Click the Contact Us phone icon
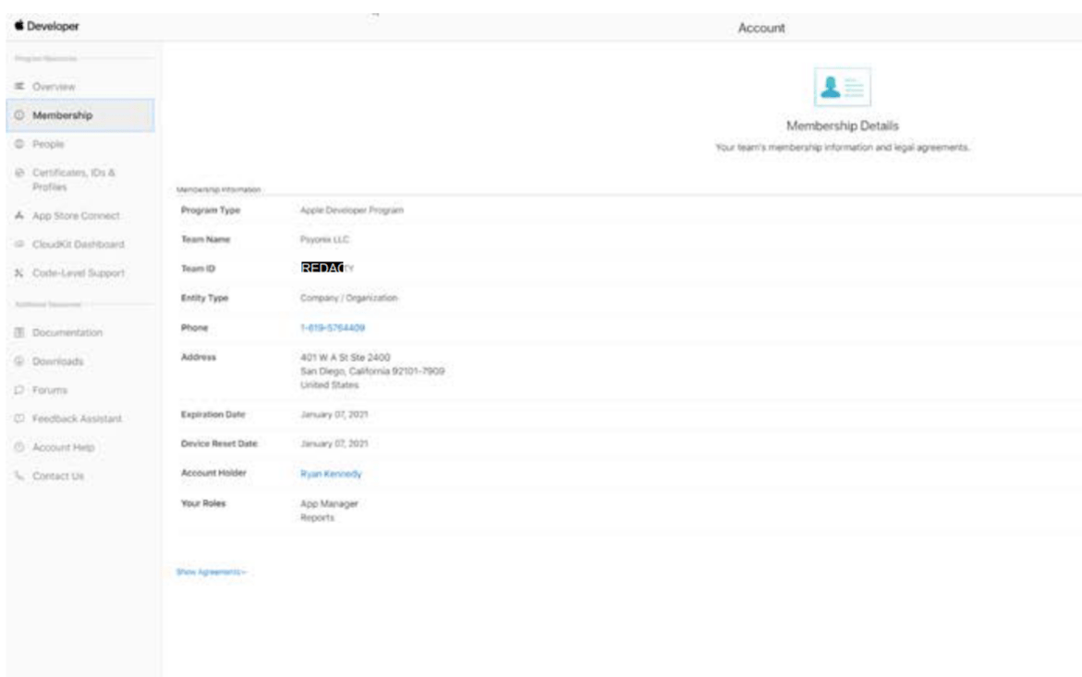Screen dimensions: 1082x677 (x=19, y=476)
